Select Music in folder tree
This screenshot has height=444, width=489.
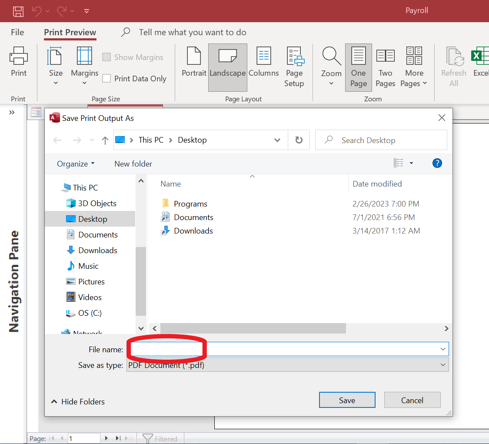(x=83, y=266)
